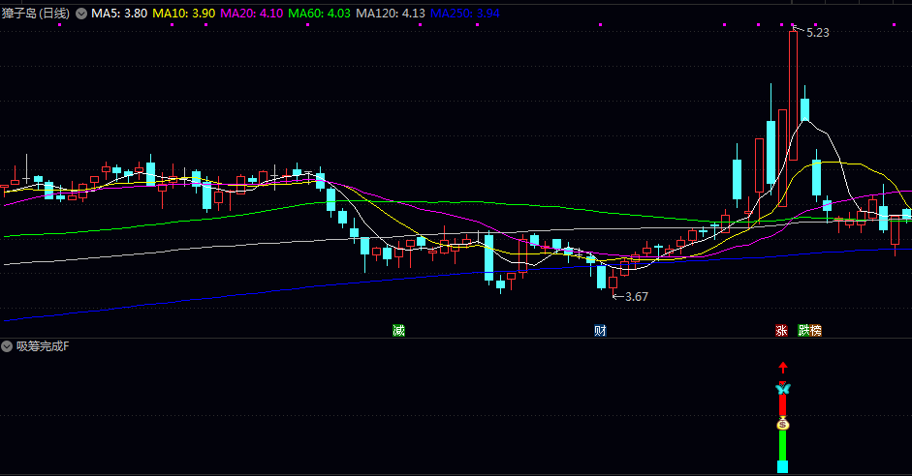Click the red bar segment in indicator
Viewport: 912px width, 476px height.
783,405
